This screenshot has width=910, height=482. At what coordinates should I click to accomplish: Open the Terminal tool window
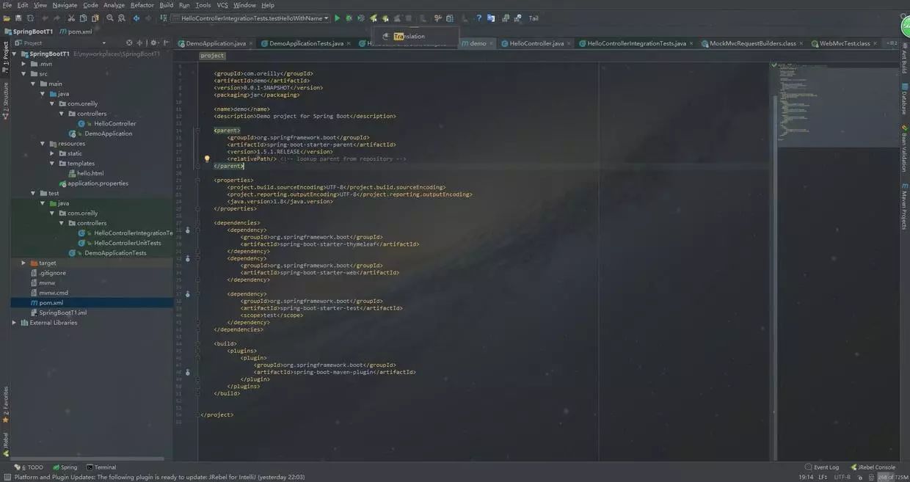point(101,467)
